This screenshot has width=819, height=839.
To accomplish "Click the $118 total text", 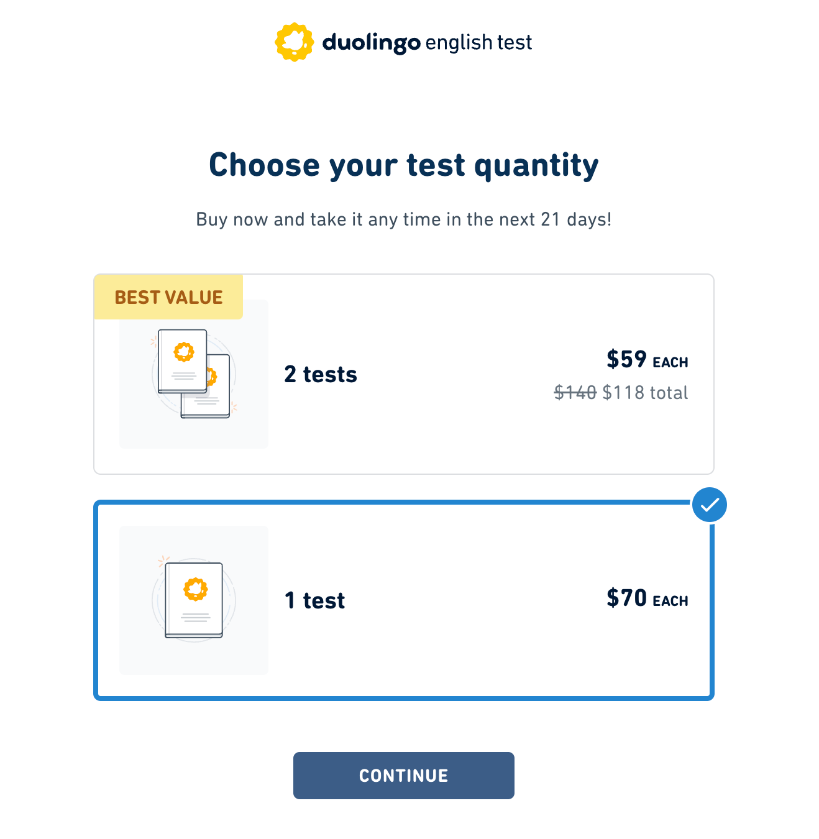I will pos(646,393).
